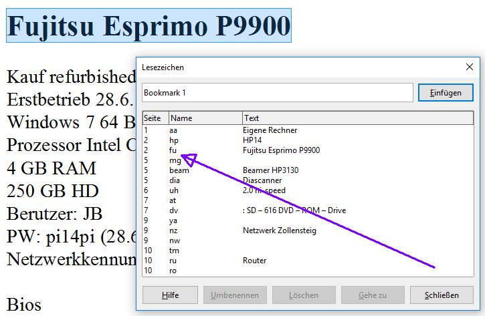Click the document line 4 GB RAM
The image size is (485, 316).
click(x=52, y=168)
